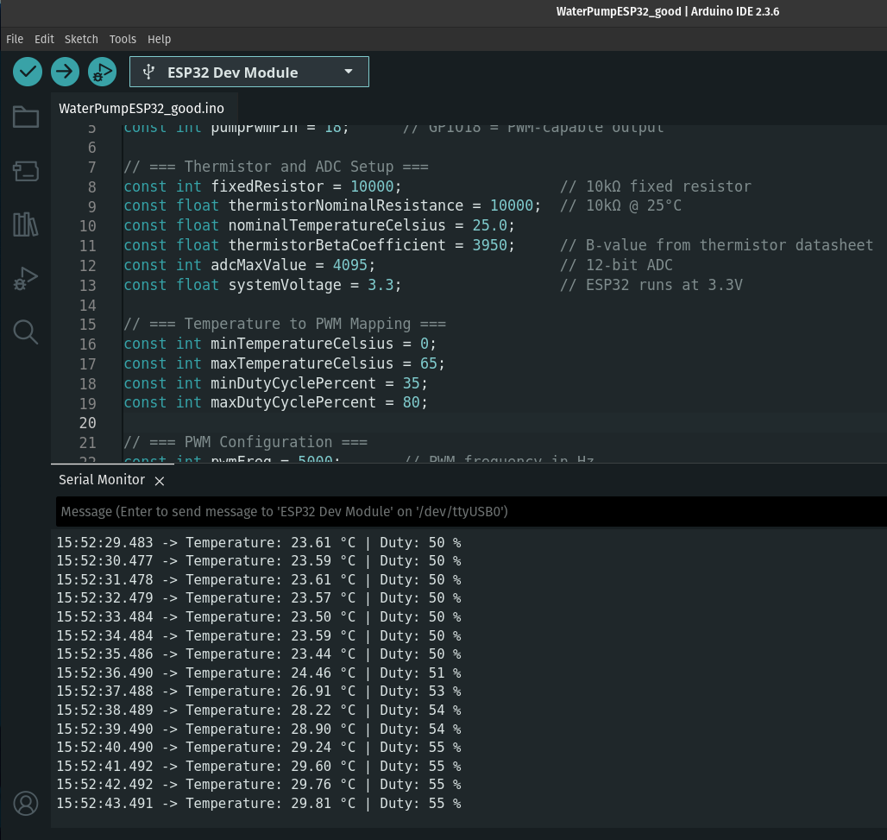Open the Edit menu
887x840 pixels.
(44, 39)
